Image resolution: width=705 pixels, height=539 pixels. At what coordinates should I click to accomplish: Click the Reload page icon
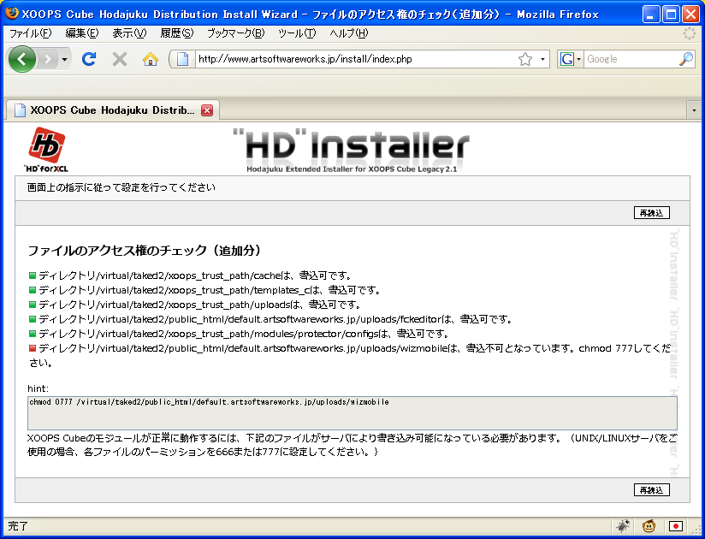[89, 59]
